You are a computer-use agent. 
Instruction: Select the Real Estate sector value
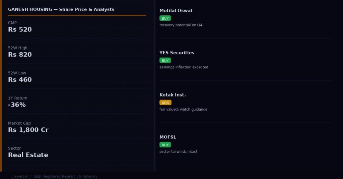28,155
